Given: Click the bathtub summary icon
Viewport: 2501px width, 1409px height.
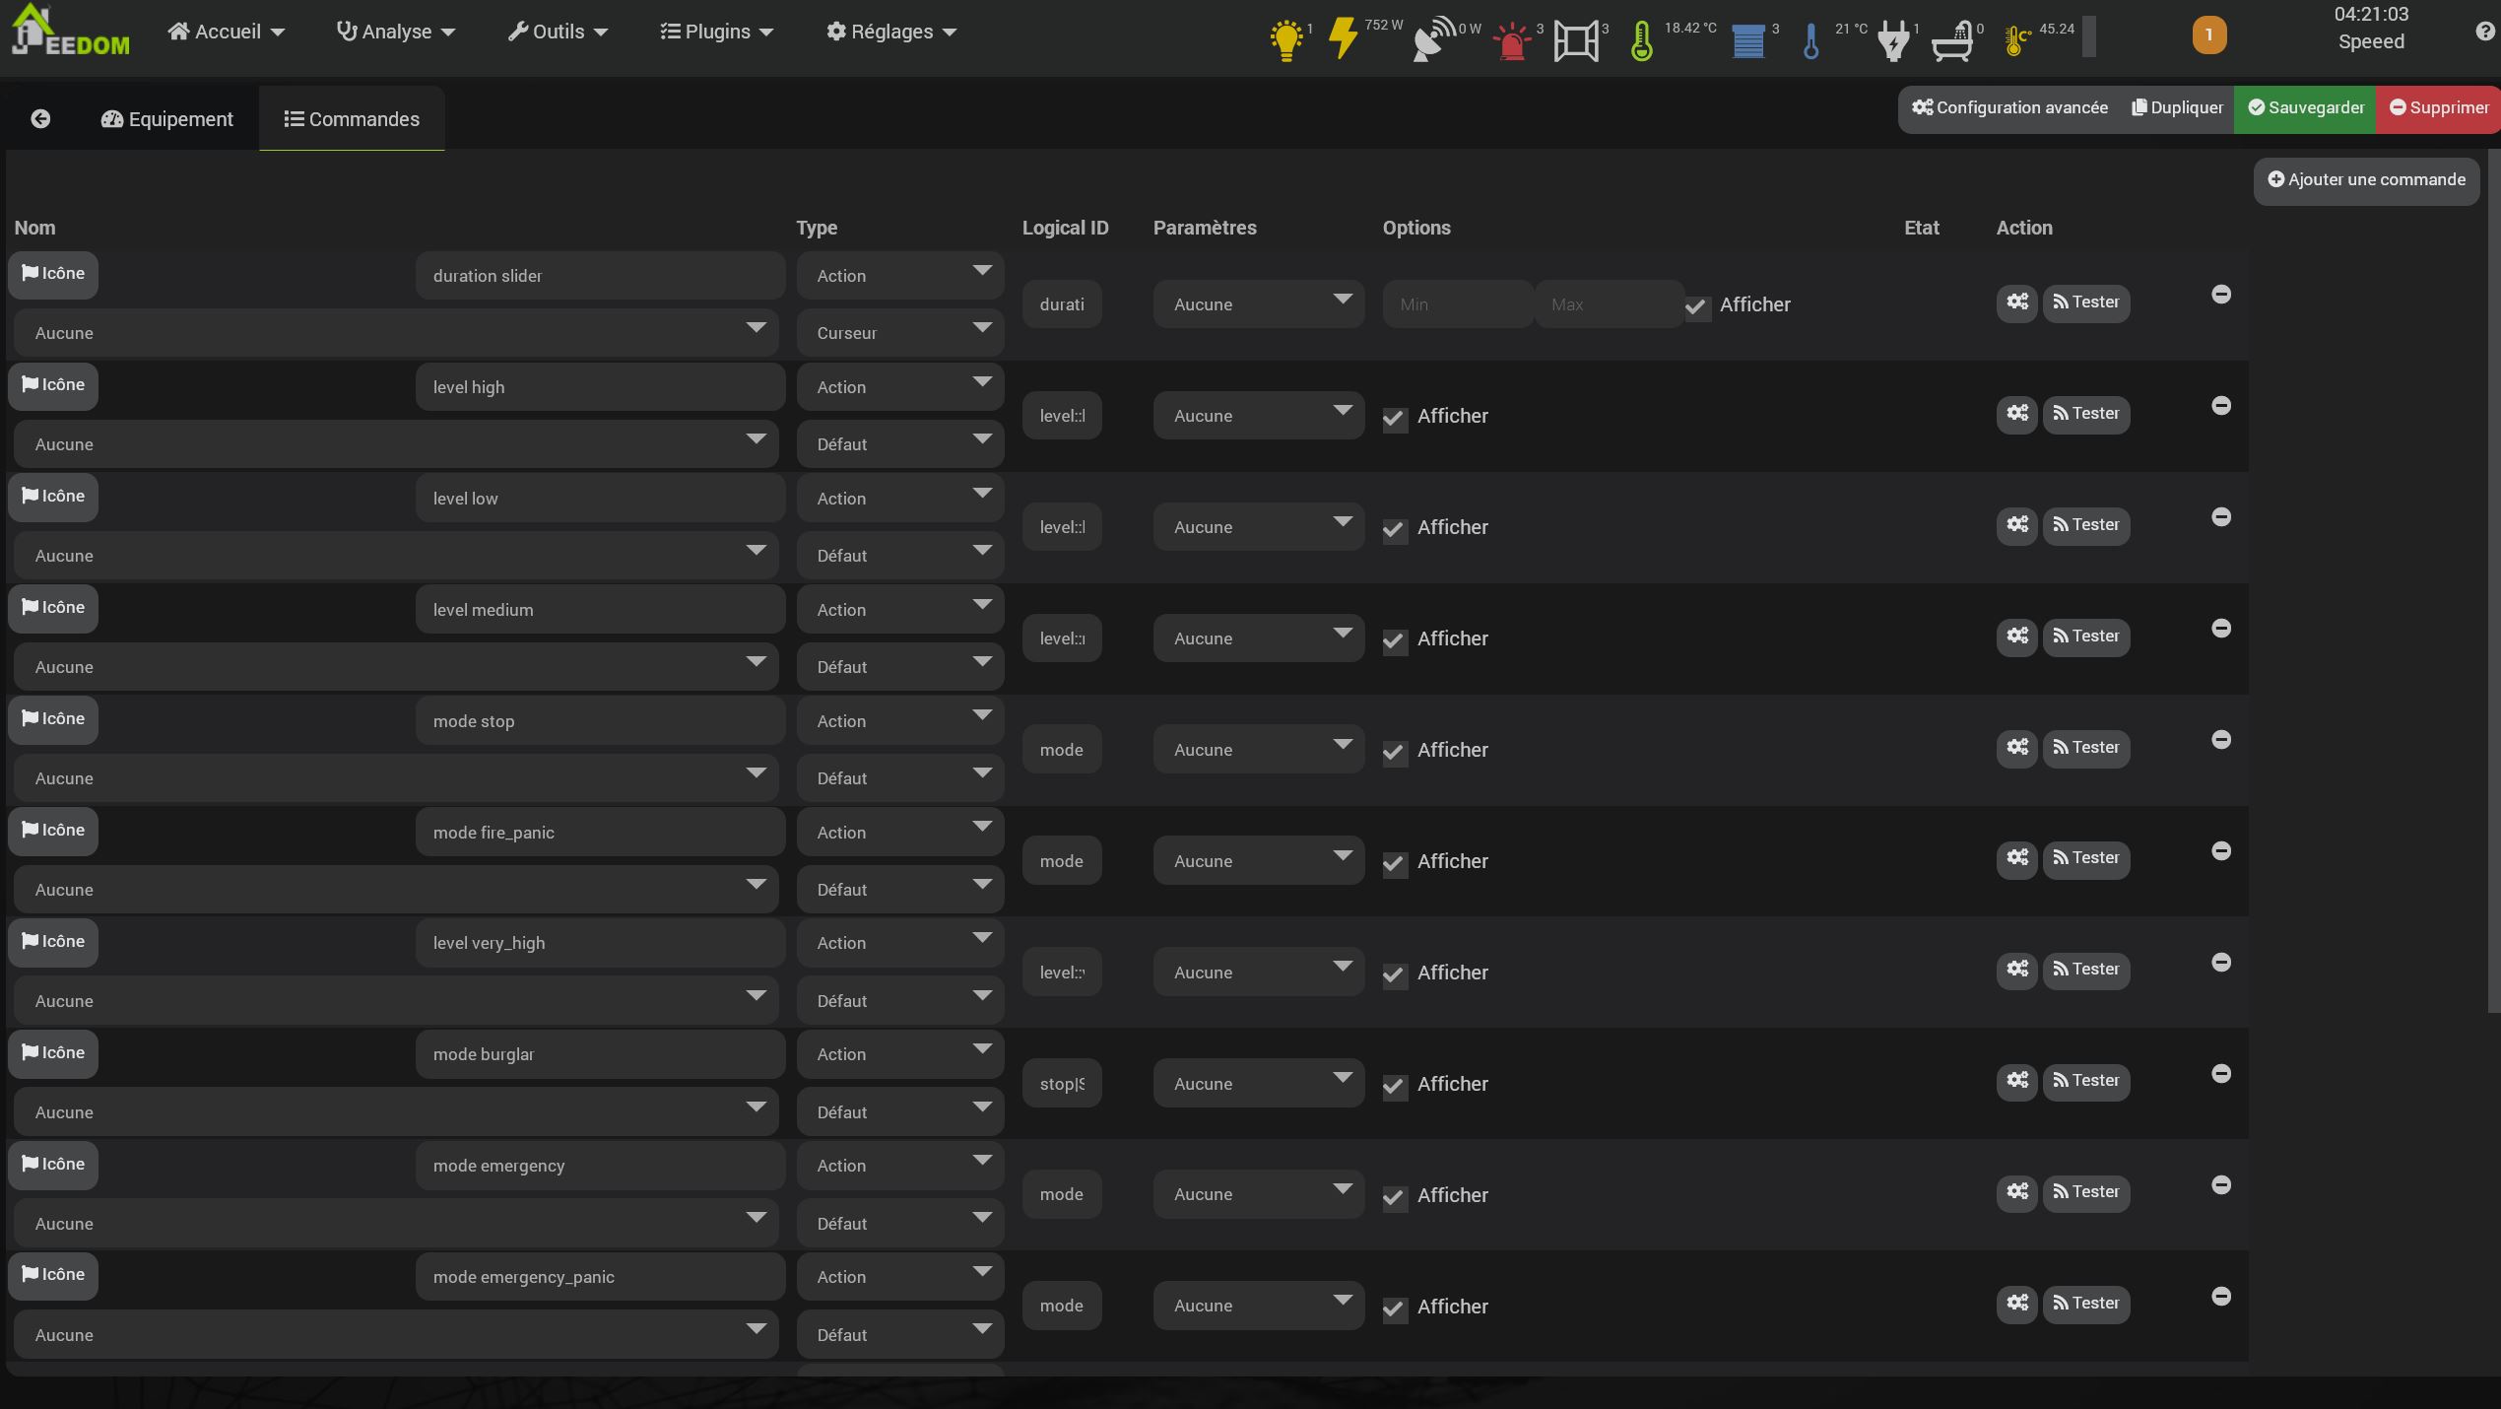Looking at the screenshot, I should (1951, 41).
